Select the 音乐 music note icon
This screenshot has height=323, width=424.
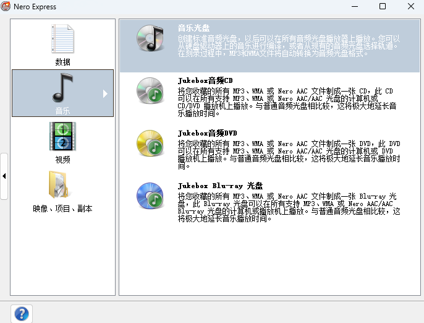point(62,88)
